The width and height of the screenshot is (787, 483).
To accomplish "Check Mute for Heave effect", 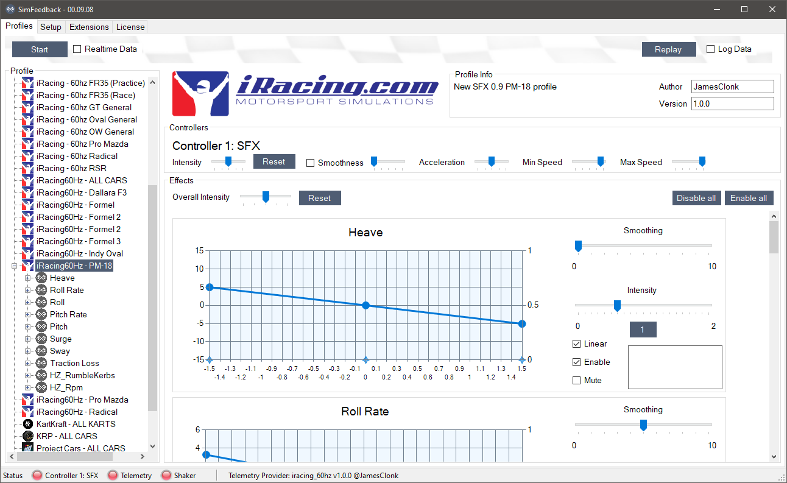I will (x=576, y=380).
